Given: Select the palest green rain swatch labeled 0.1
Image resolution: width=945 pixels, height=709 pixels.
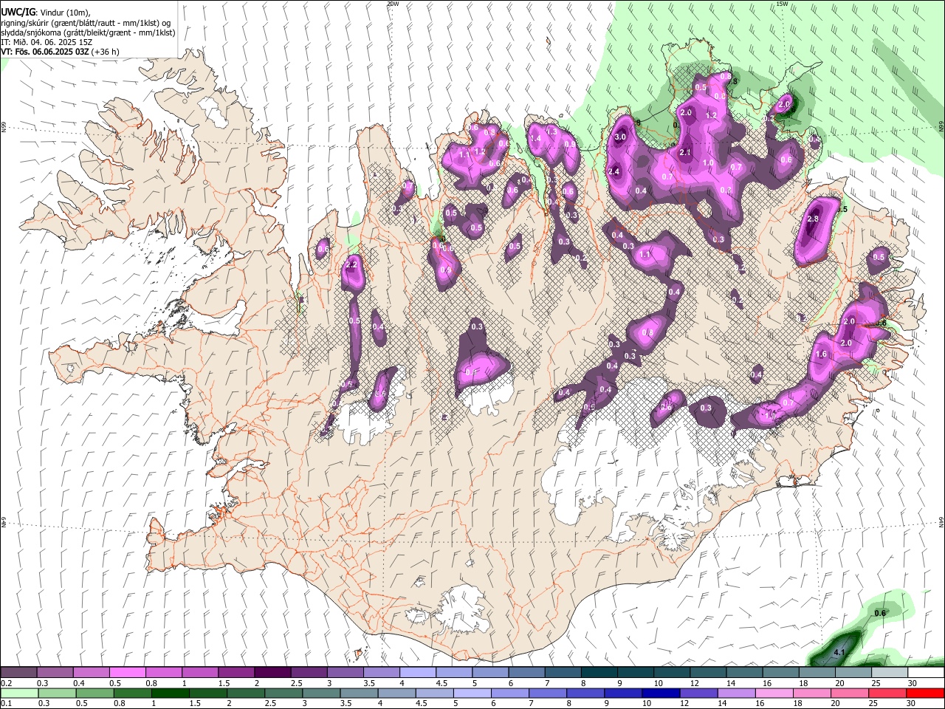Looking at the screenshot, I should point(18,693).
